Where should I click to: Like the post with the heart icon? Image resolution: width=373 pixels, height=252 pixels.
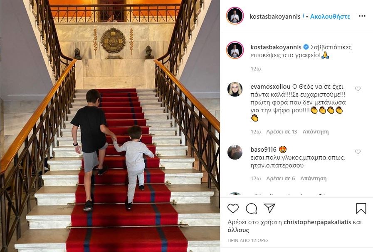coord(233,208)
